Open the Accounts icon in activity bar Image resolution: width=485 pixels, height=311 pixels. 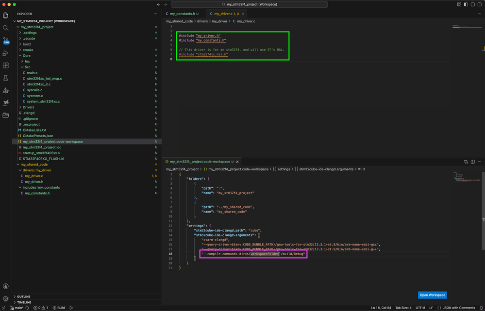pyautogui.click(x=6, y=287)
